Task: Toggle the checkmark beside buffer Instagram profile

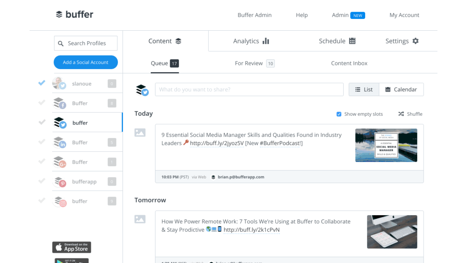Action: [42, 200]
